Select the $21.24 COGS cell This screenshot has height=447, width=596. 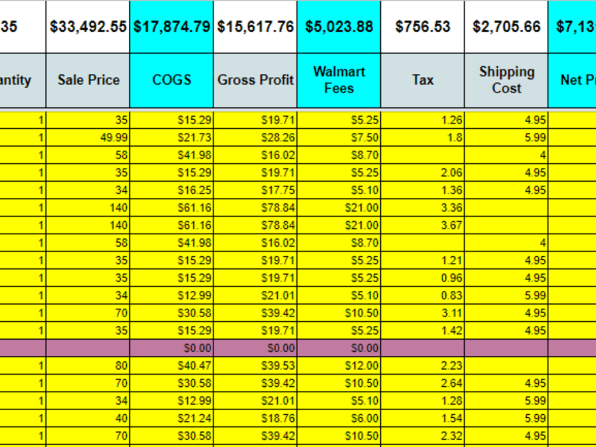click(x=172, y=418)
